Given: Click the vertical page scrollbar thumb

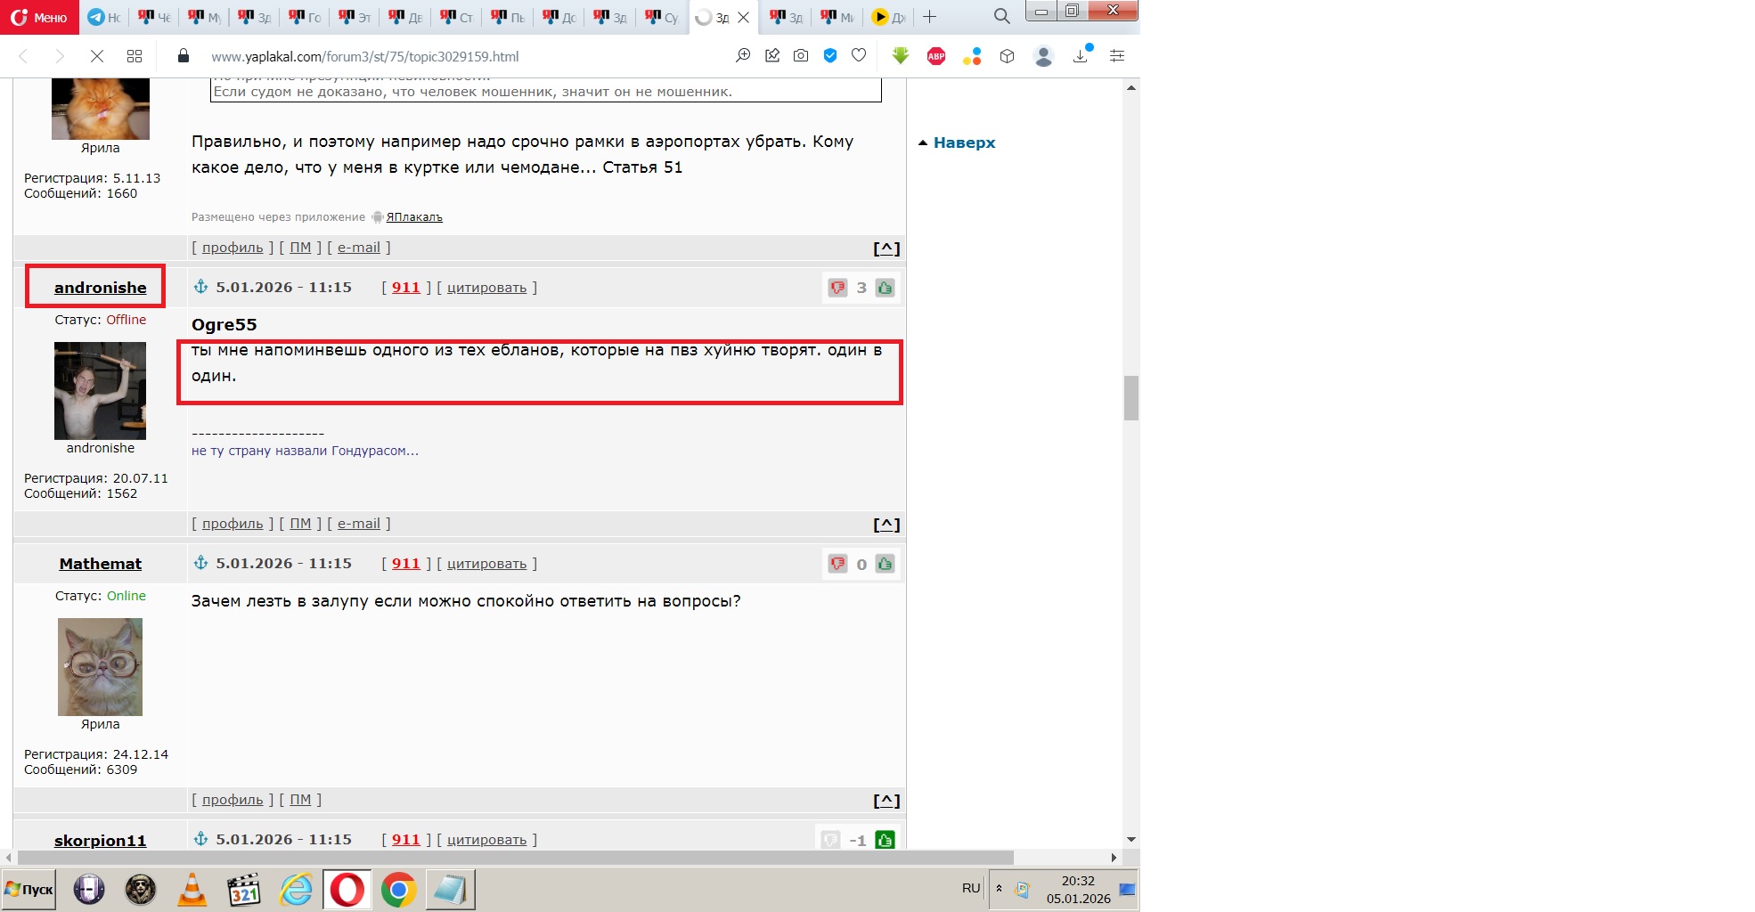Looking at the screenshot, I should pyautogui.click(x=1131, y=397).
